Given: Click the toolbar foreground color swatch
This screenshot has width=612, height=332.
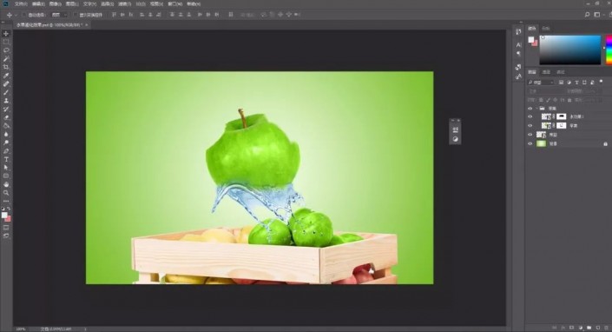Looking at the screenshot, I should pyautogui.click(x=4, y=216).
